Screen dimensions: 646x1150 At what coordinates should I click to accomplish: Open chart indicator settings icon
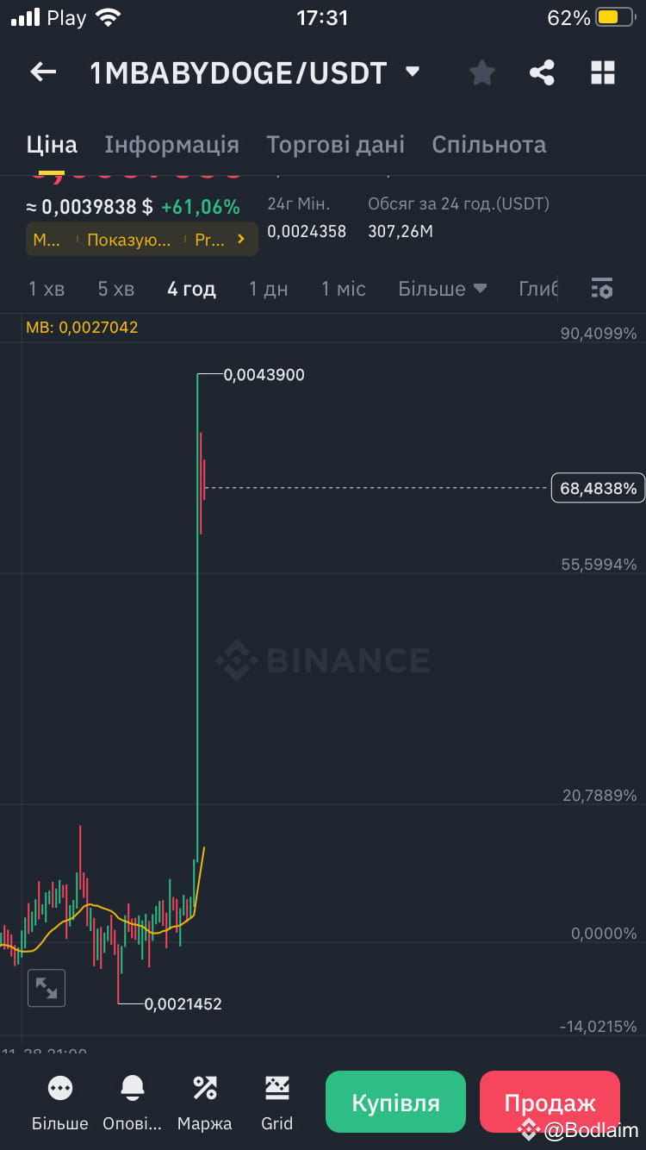(x=602, y=289)
